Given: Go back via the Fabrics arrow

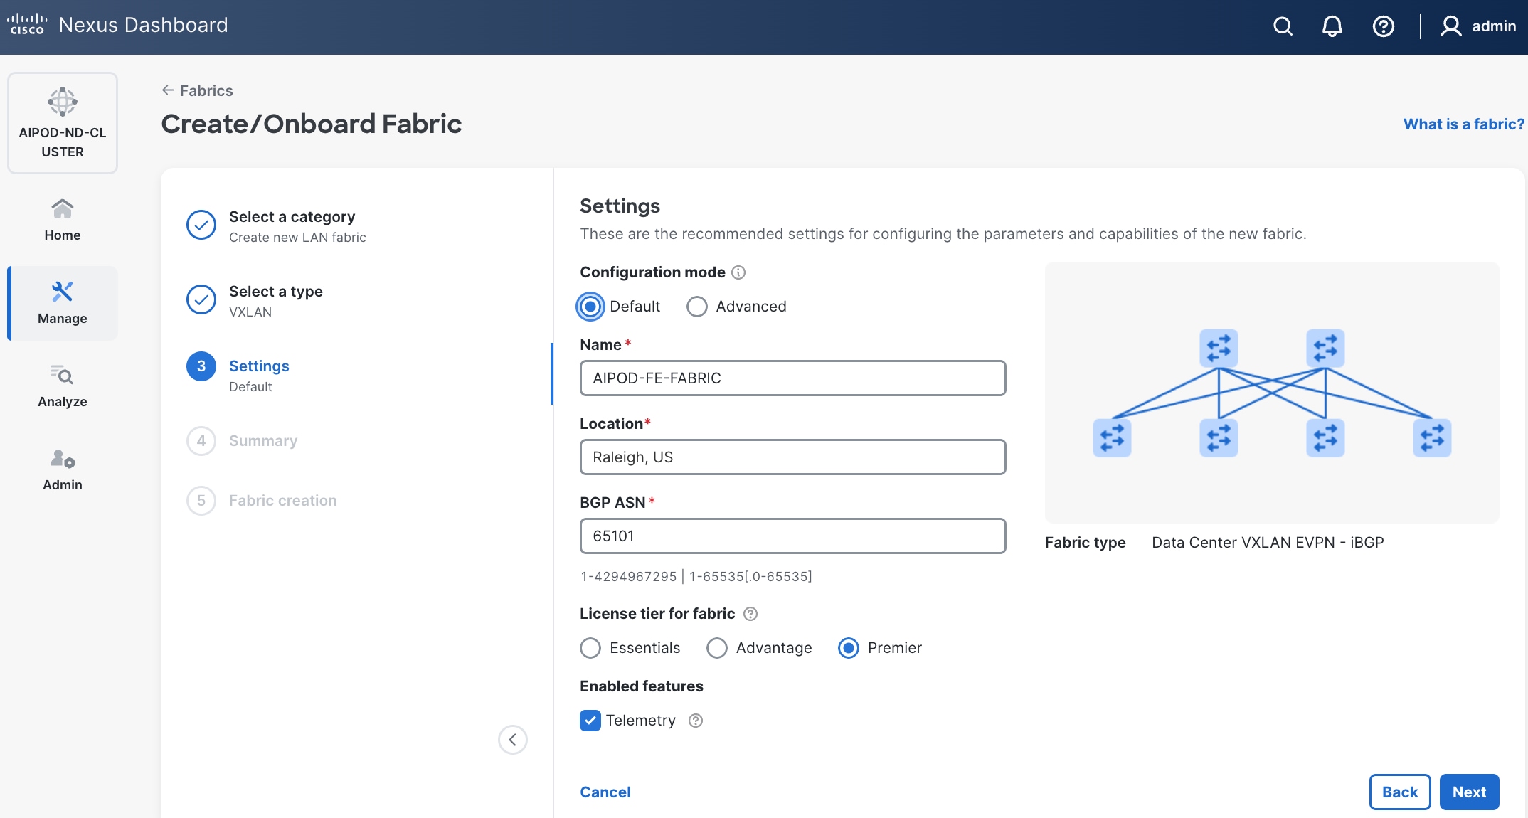Looking at the screenshot, I should (x=168, y=90).
